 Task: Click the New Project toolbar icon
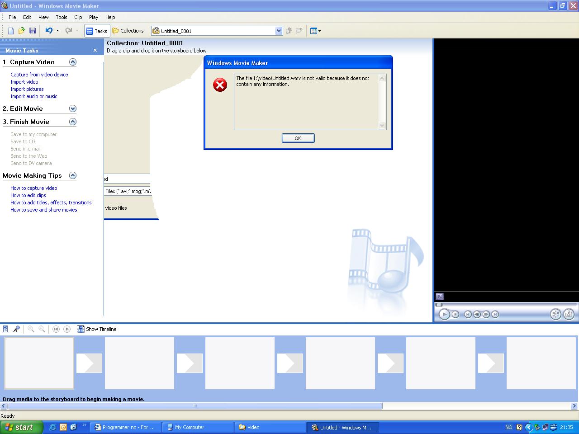[11, 31]
